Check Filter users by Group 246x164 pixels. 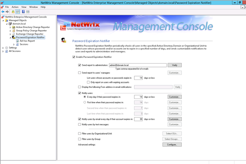tap(80, 139)
